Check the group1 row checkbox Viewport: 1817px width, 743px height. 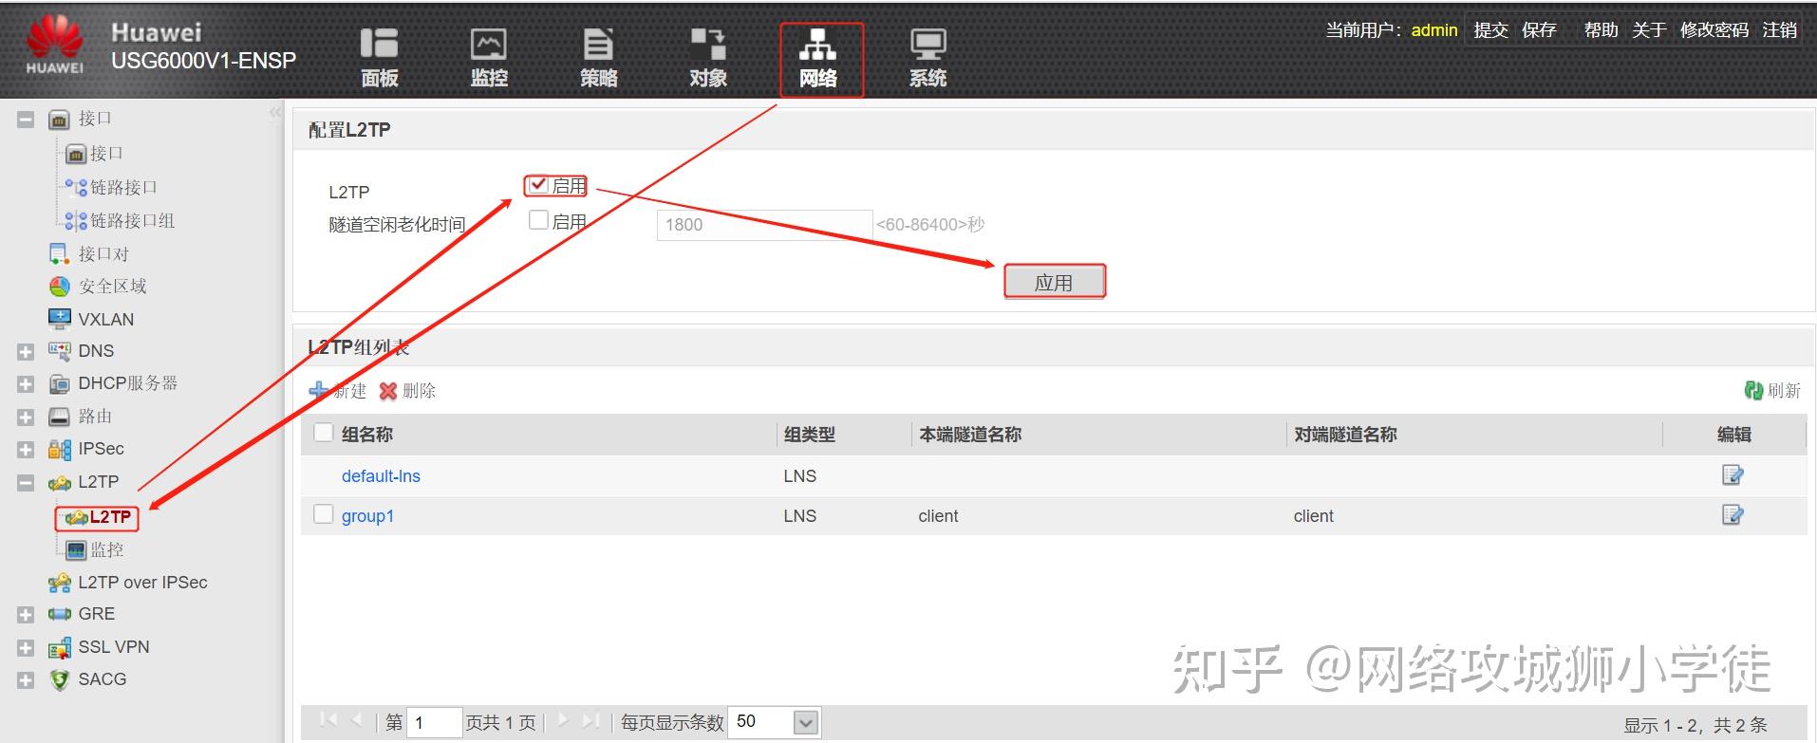tap(324, 514)
